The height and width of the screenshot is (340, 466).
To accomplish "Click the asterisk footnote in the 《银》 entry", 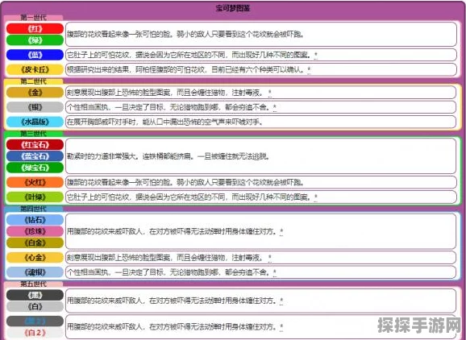I will point(275,107).
